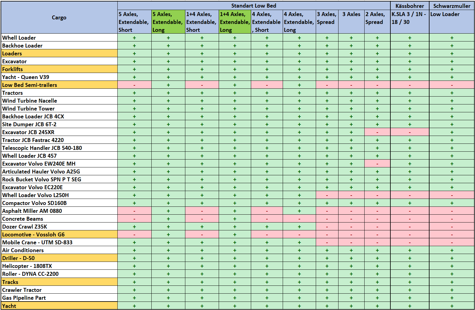
Task: Click the "Articulated Hauler Volvo A25G" cell
Action: tap(59, 172)
